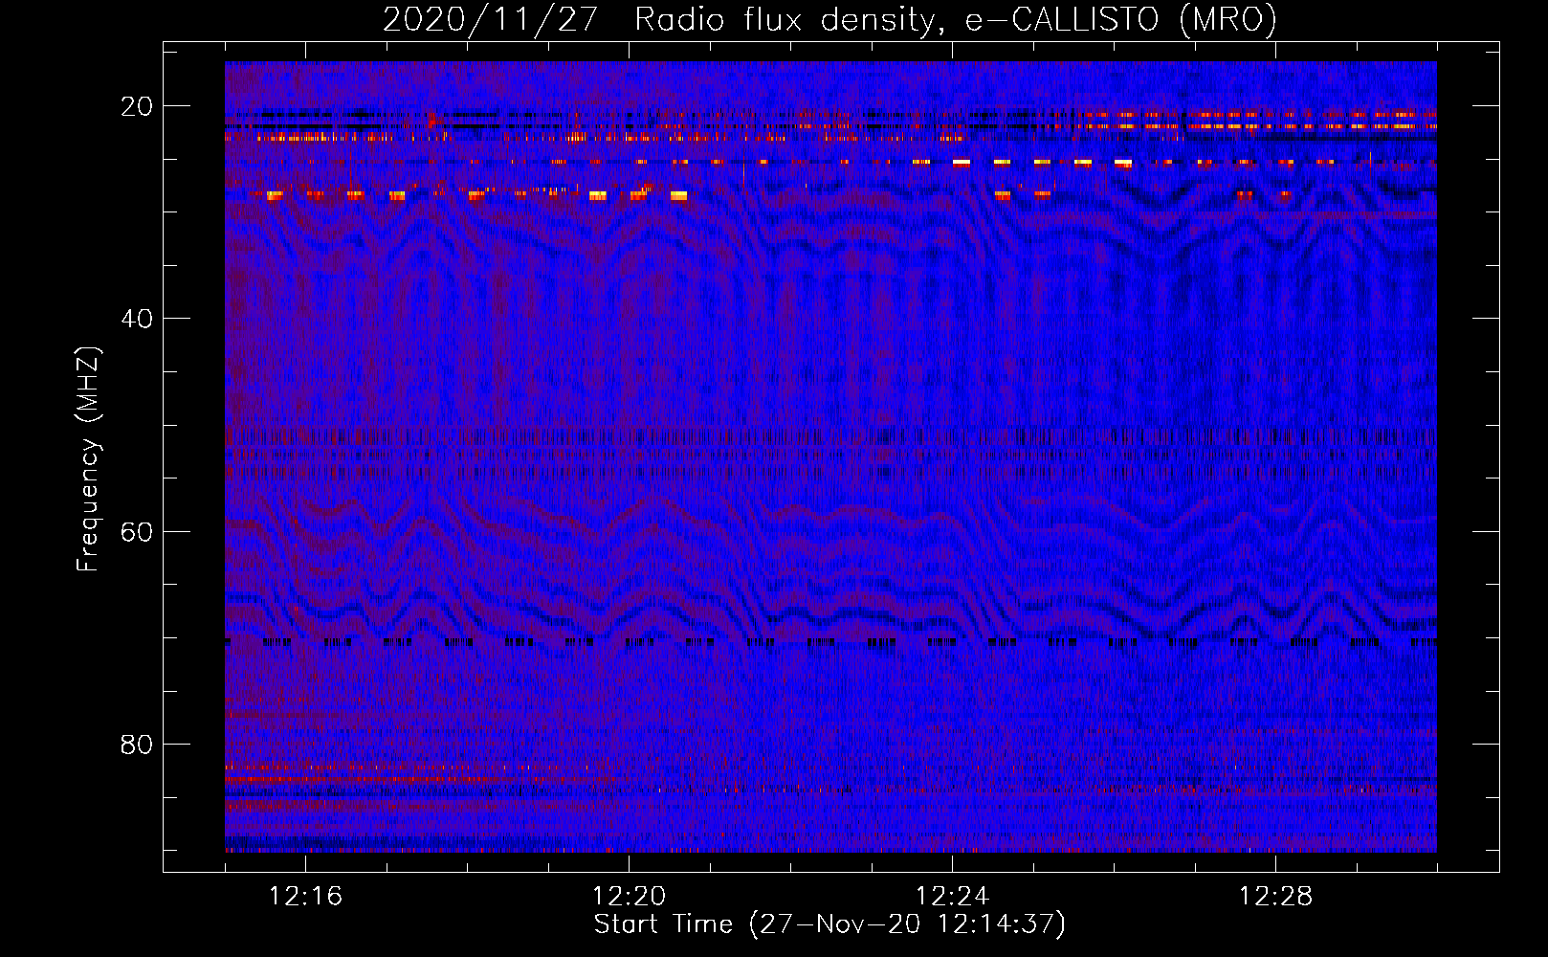Screen dimensions: 1548x957
Task: Click the 12:16 time tick label
Action: coord(306,897)
